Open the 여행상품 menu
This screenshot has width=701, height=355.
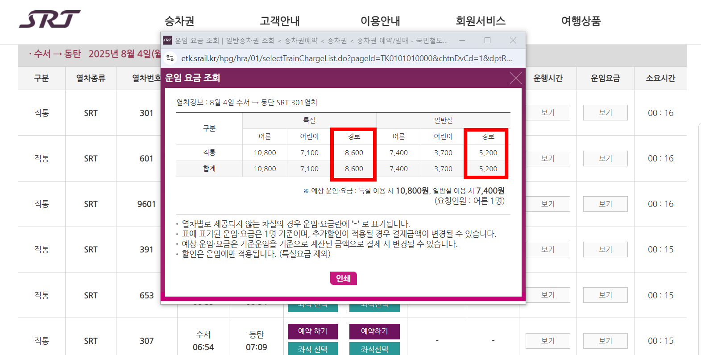[581, 21]
